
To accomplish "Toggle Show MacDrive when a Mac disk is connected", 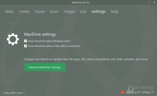I will 25,46.
